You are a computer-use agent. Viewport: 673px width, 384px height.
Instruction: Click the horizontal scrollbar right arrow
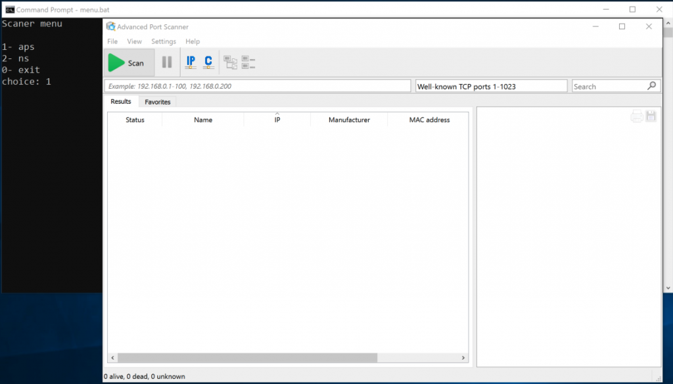click(x=463, y=358)
